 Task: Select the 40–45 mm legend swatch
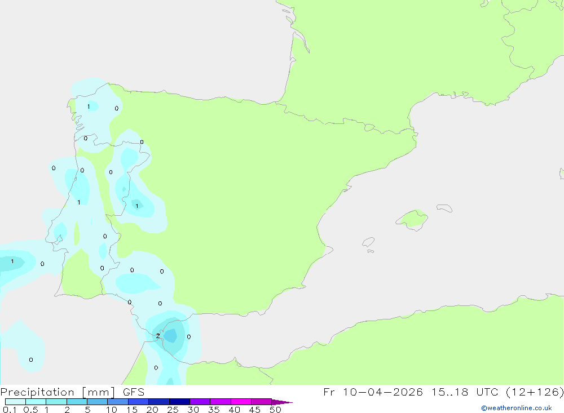pos(241,402)
